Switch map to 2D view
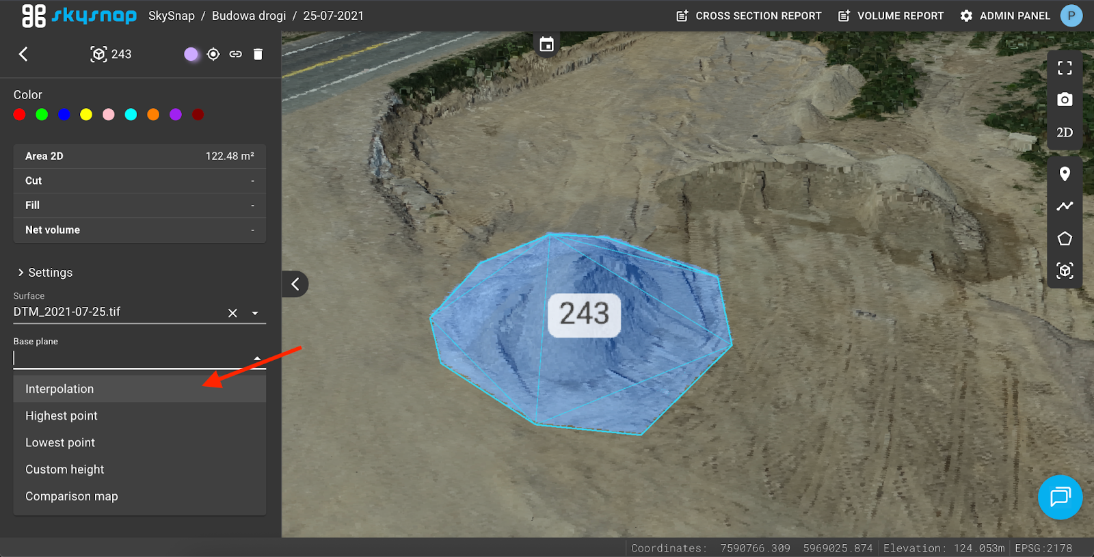Image resolution: width=1094 pixels, height=557 pixels. coord(1065,133)
